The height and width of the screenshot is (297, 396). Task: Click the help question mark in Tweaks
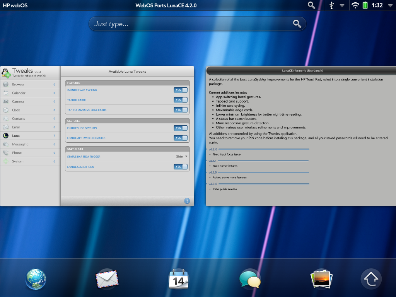pos(187,201)
